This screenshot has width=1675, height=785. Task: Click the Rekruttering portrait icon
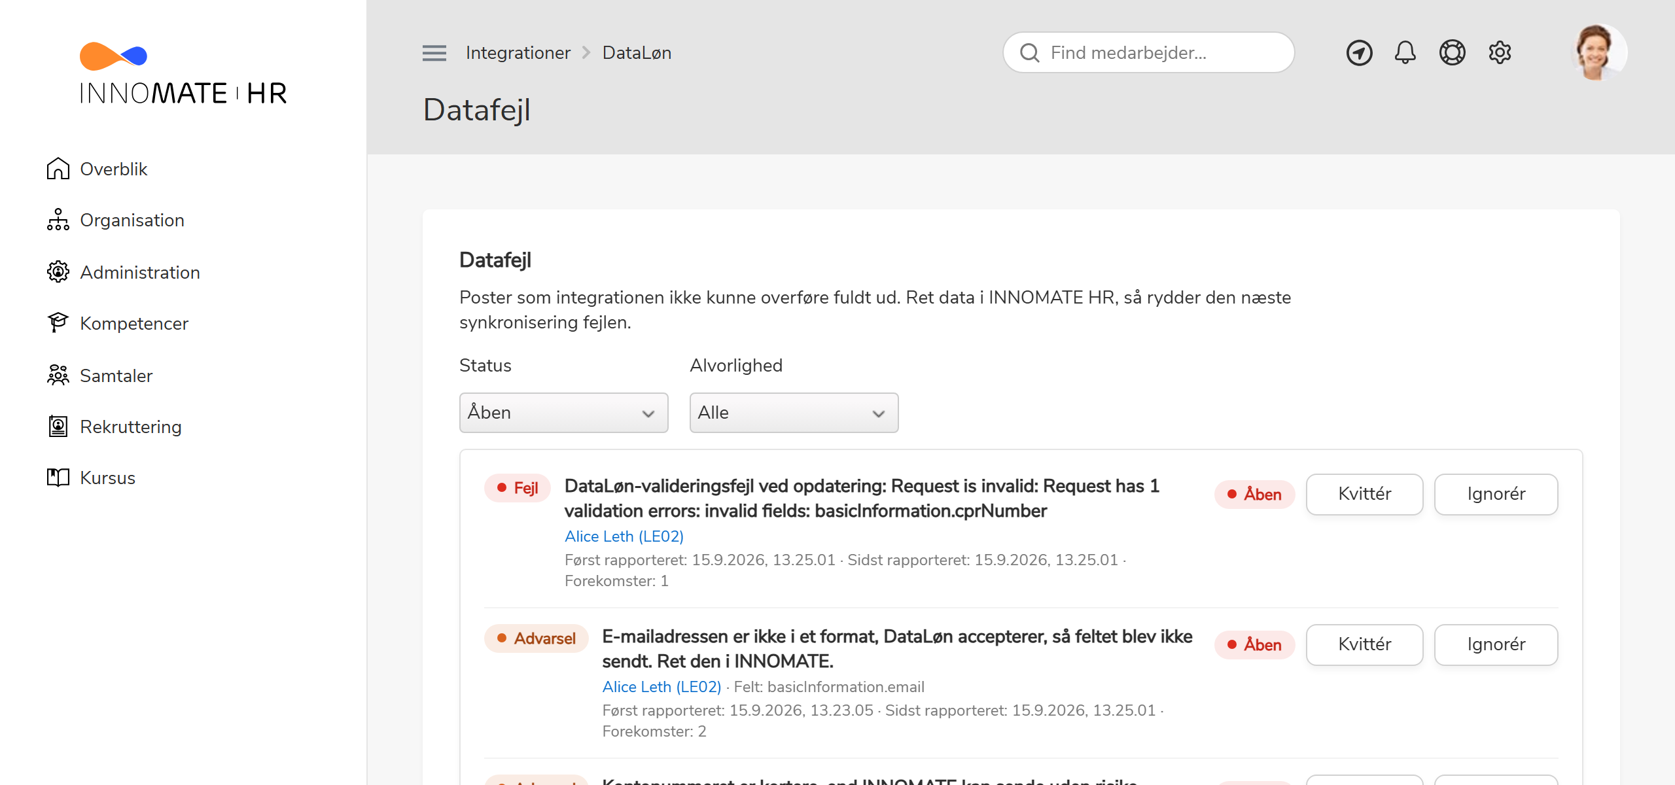click(x=58, y=427)
